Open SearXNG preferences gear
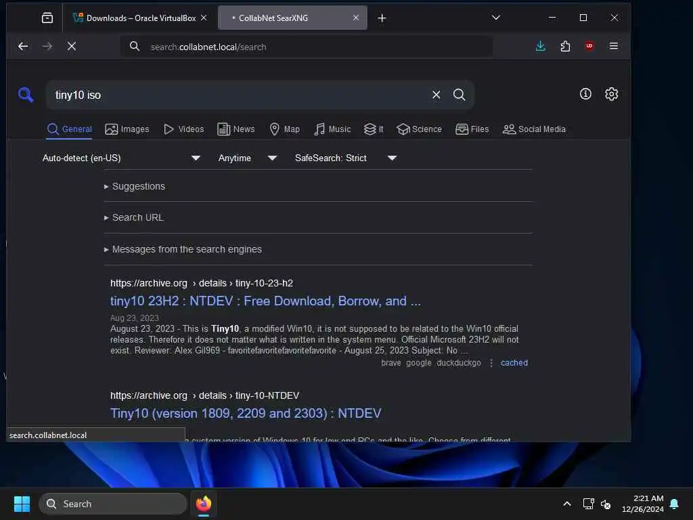 point(611,93)
